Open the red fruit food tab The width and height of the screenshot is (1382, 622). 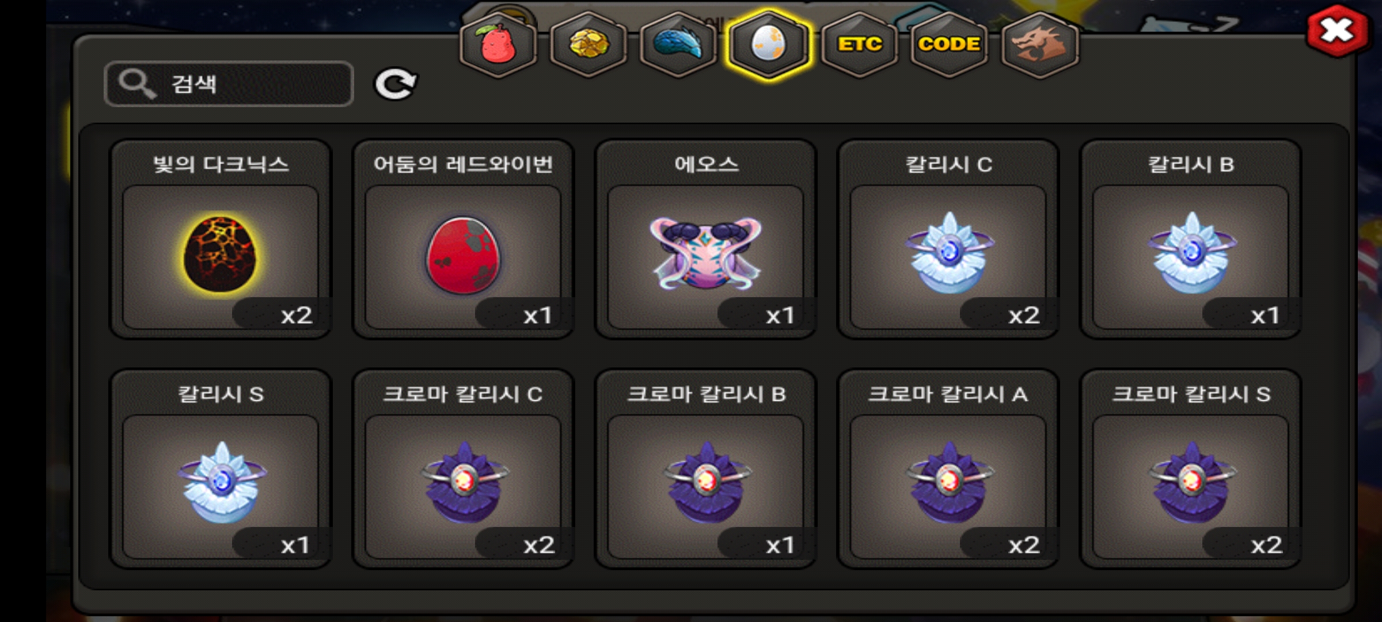point(499,44)
